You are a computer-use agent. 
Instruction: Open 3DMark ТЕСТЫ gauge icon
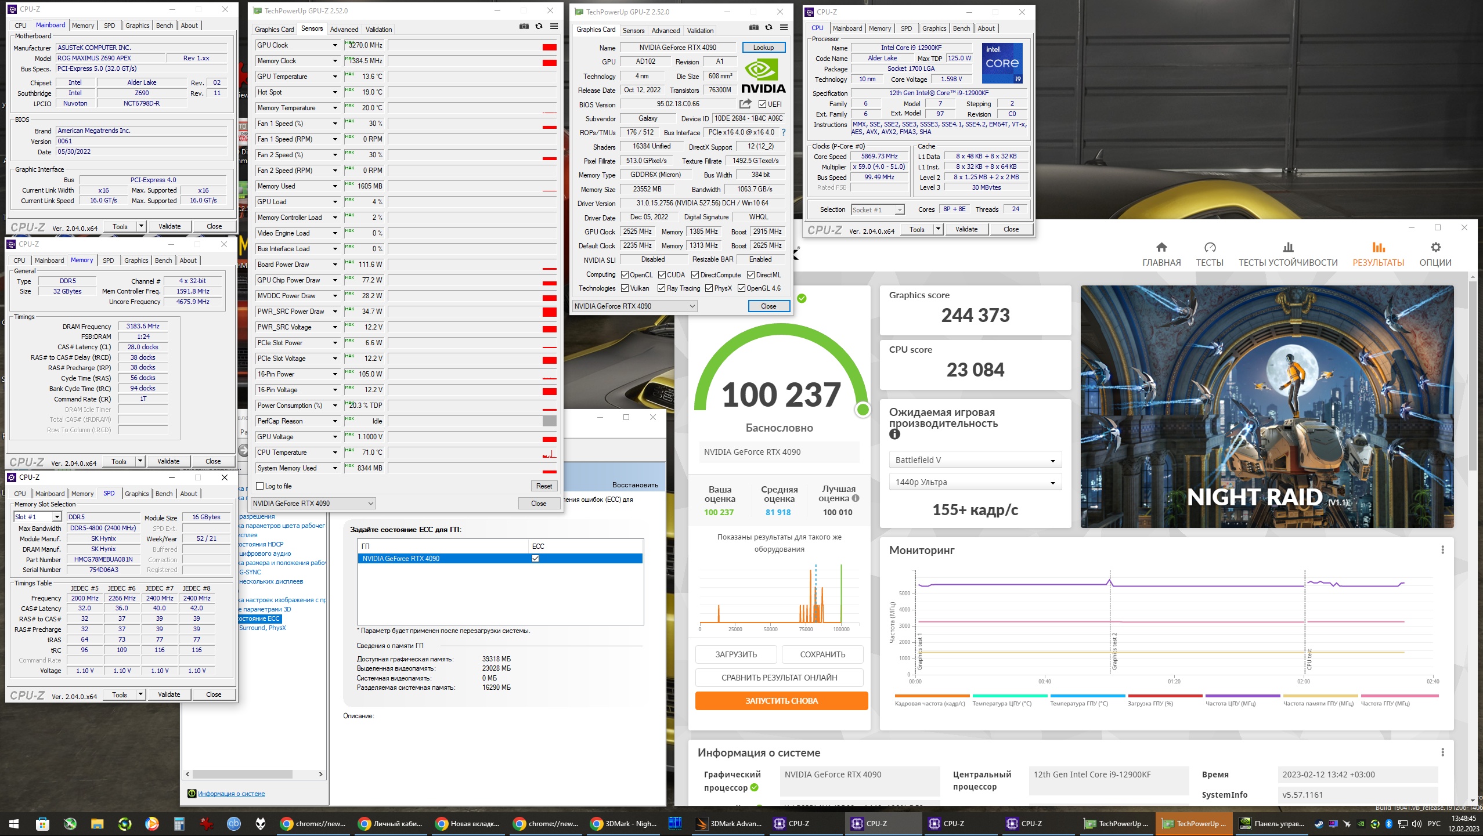1210,247
